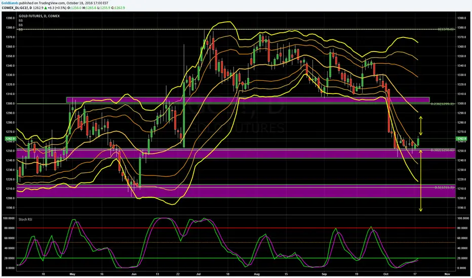Click the O:1256.0 open price value
Screen dimensions: 472x278
point(74,8)
